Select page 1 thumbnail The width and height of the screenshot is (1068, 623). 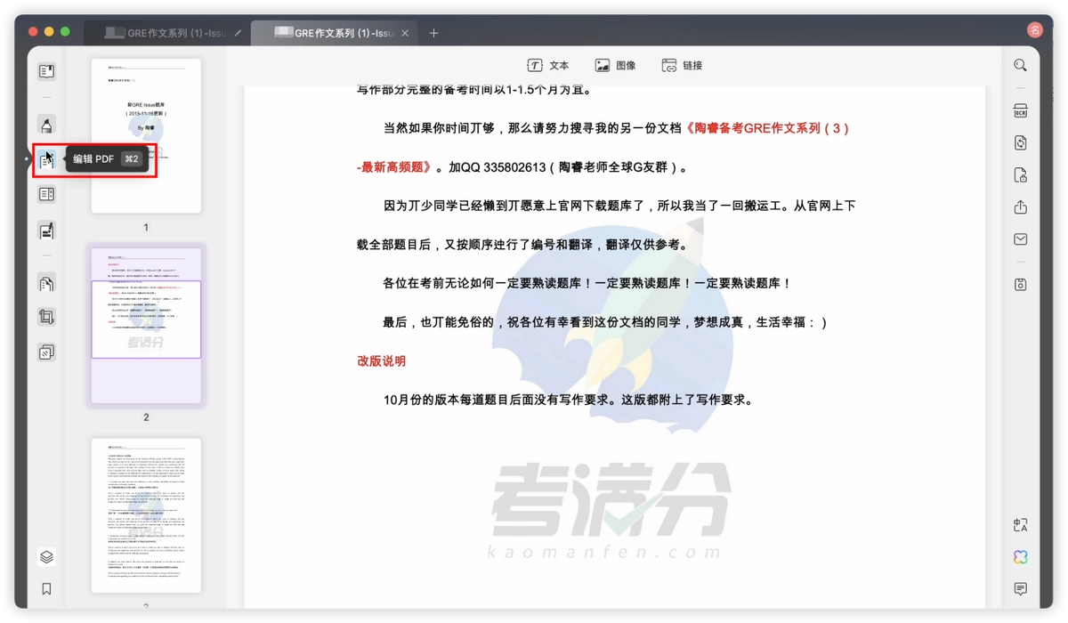click(146, 136)
